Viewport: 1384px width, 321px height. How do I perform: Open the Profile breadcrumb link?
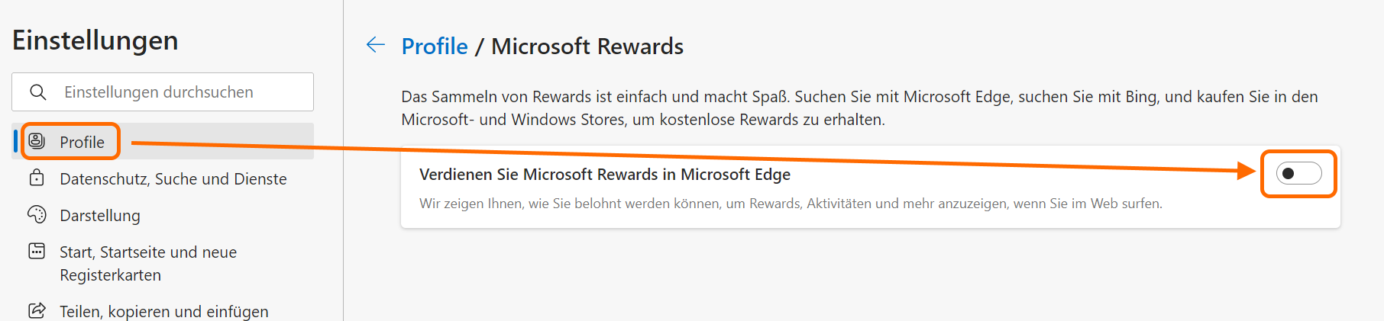pyautogui.click(x=435, y=47)
